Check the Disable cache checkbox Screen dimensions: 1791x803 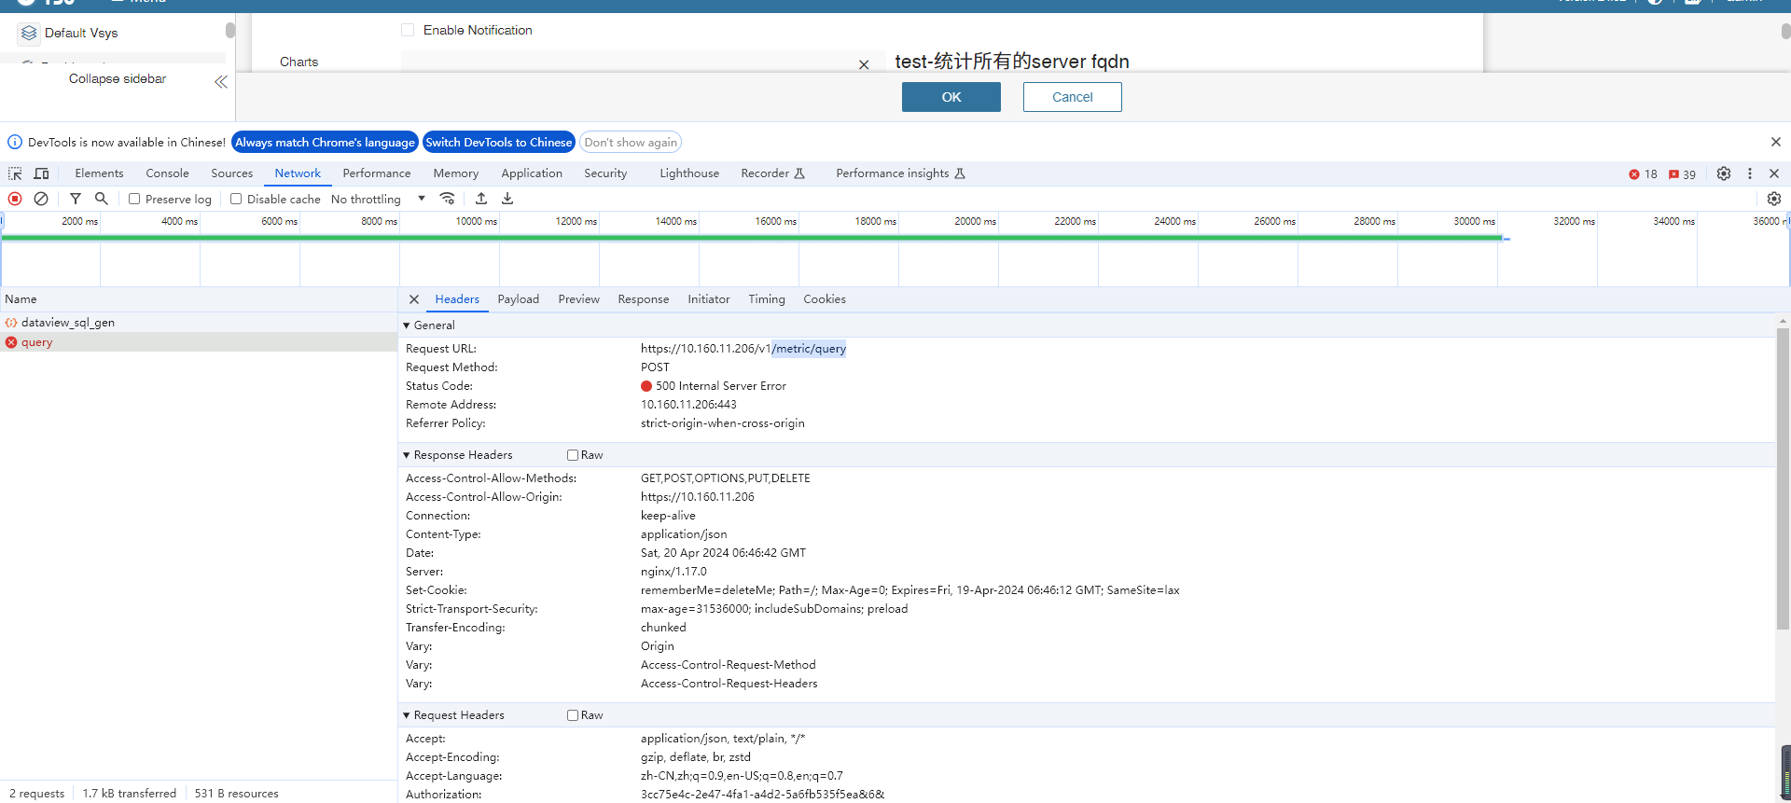(236, 199)
